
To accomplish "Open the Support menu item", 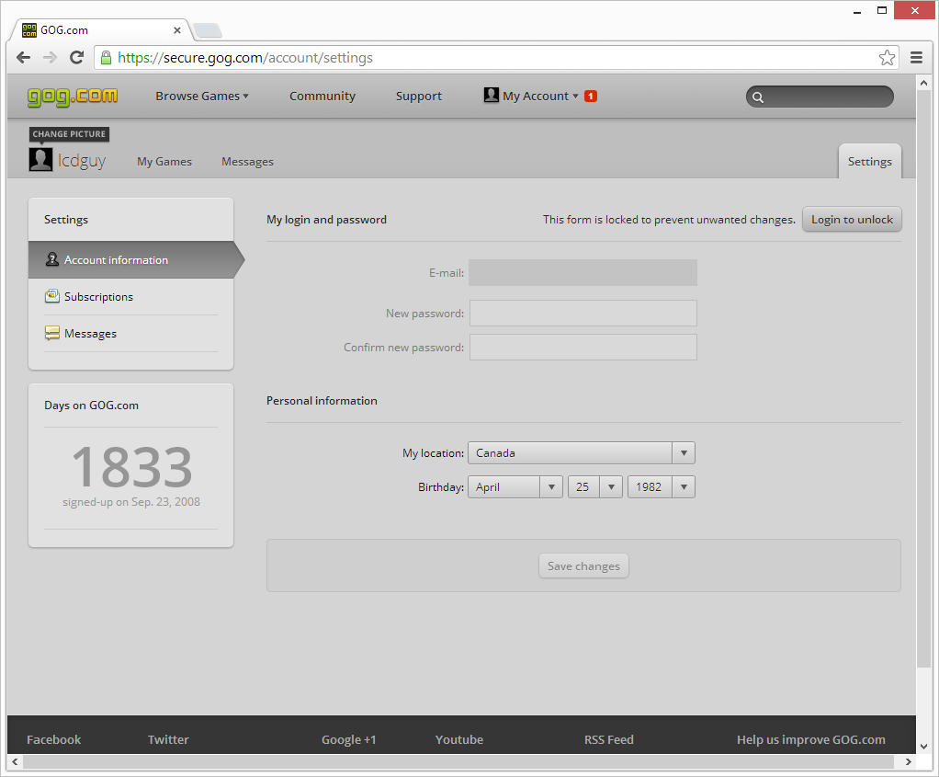I will click(419, 96).
